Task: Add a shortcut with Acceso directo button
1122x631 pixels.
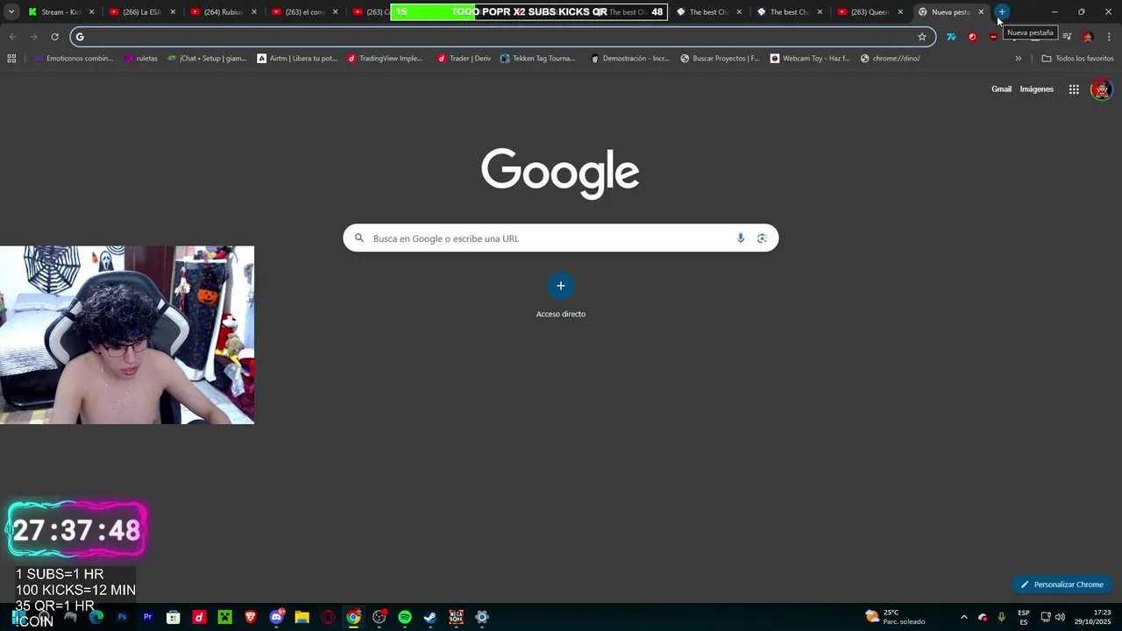Action: point(561,295)
